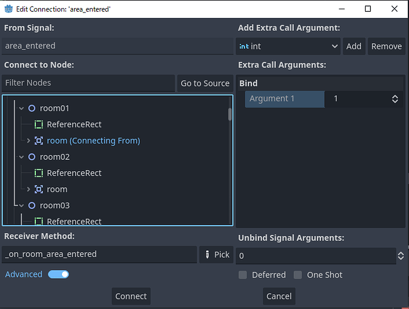
Task: Click the Unbind Signal Arguments value field
Action: [x=316, y=256]
